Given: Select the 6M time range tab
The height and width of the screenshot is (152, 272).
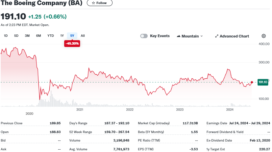Looking at the screenshot, I should pos(39,36).
